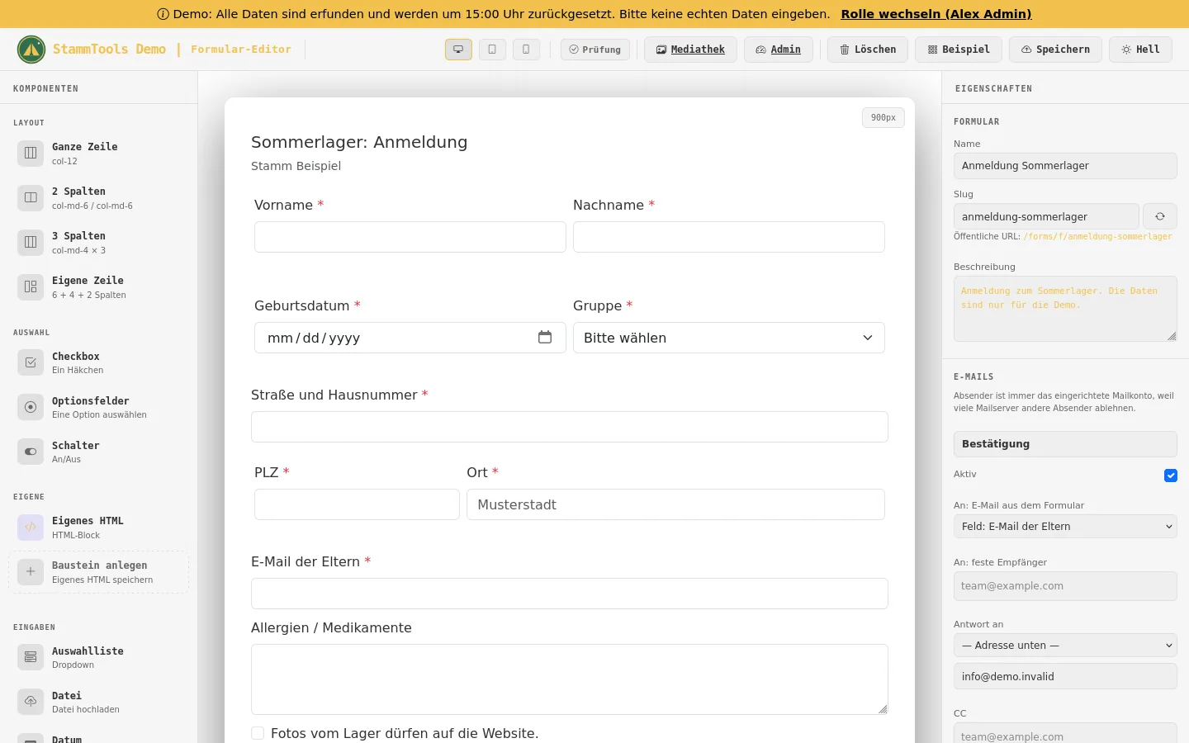Select the Checkbox component in the sidebar
The image size is (1189, 743).
99,362
